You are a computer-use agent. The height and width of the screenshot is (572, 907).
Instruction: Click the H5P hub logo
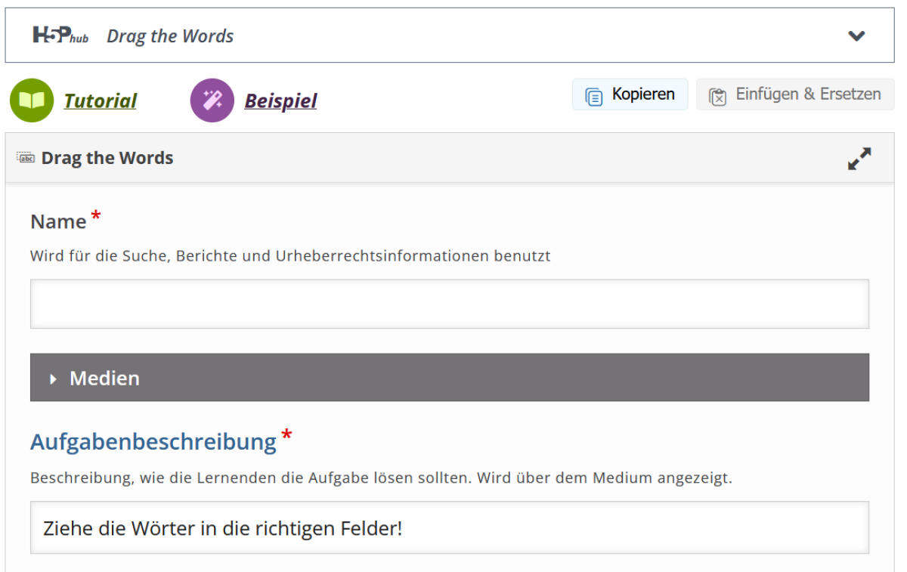click(60, 36)
